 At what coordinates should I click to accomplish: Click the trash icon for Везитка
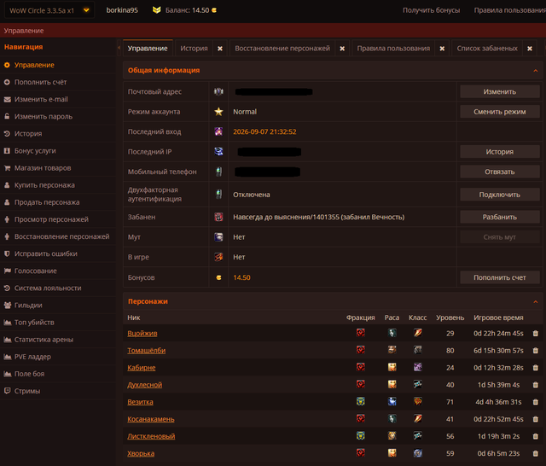[x=536, y=402]
